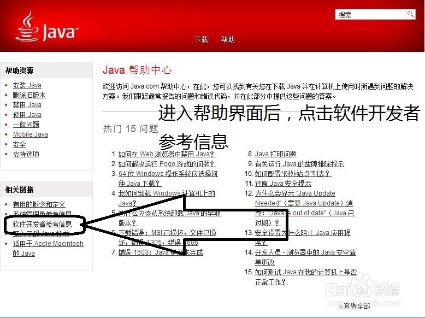425x318 pixels.
Task: Open the 帮助 menu item
Action: [x=228, y=39]
